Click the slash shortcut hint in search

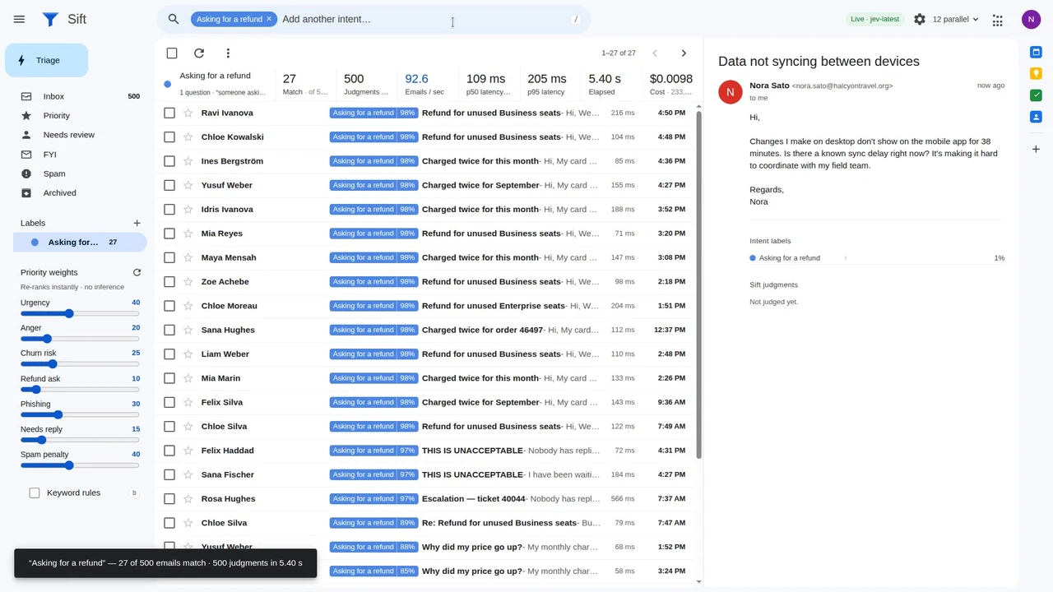tap(576, 19)
